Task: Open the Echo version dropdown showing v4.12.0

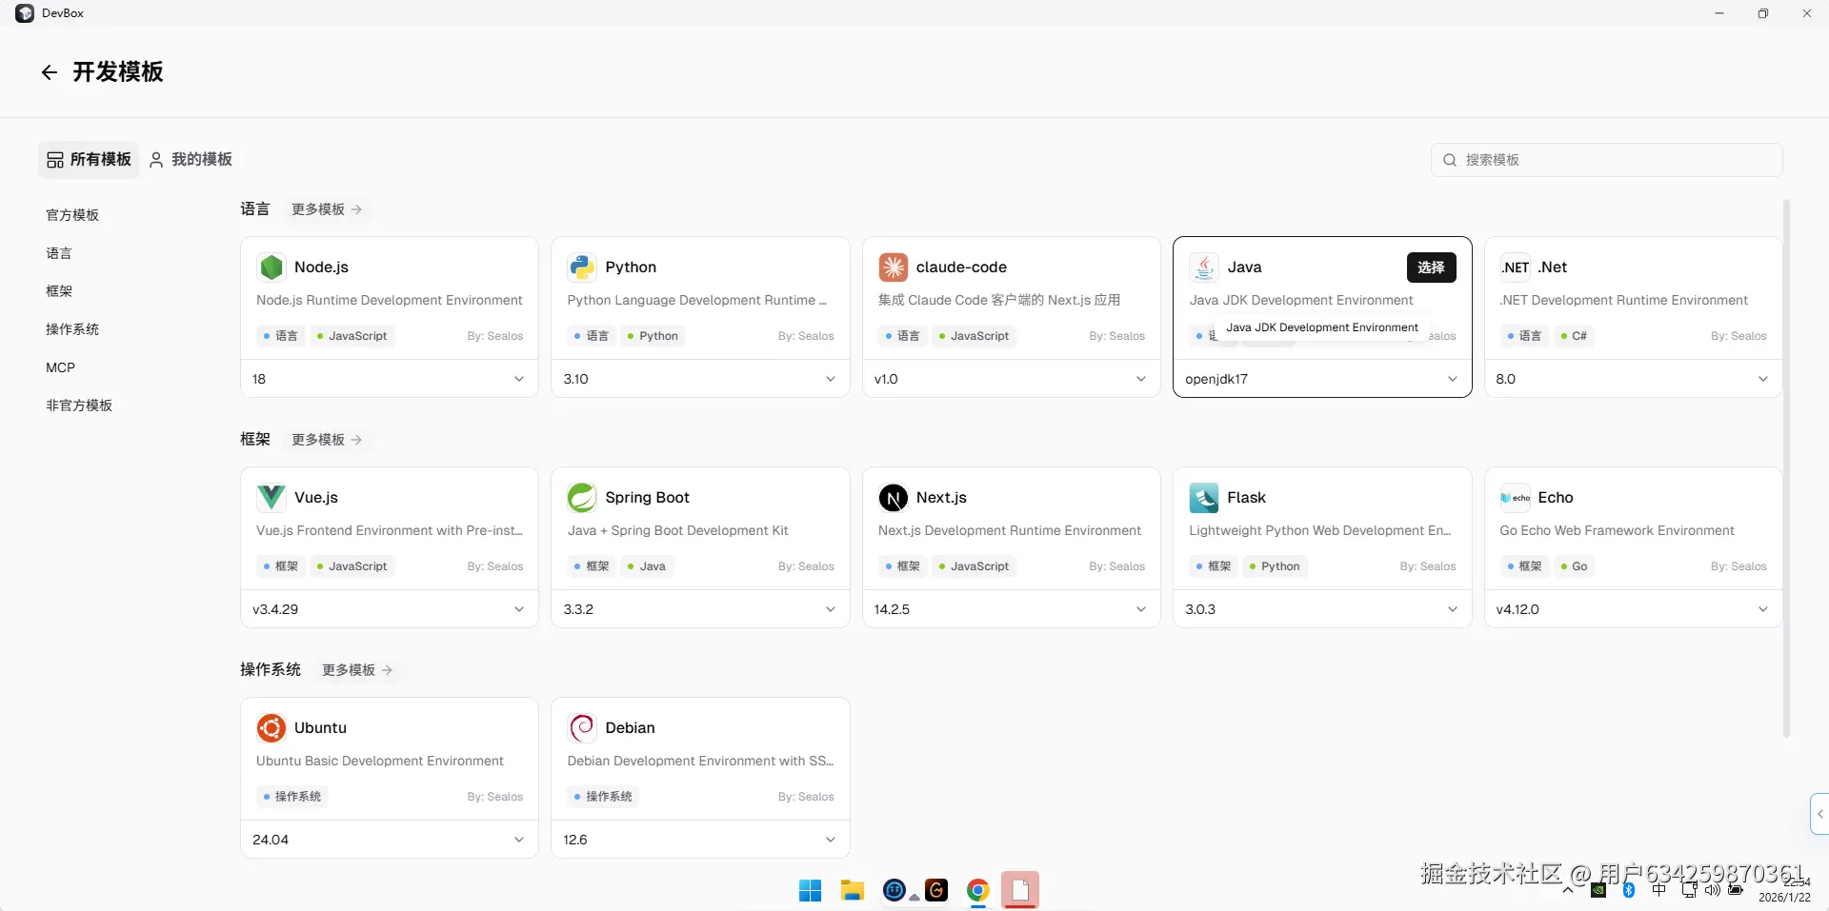Action: click(x=1633, y=609)
